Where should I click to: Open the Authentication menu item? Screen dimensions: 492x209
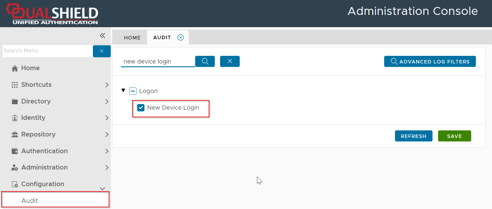(x=45, y=151)
